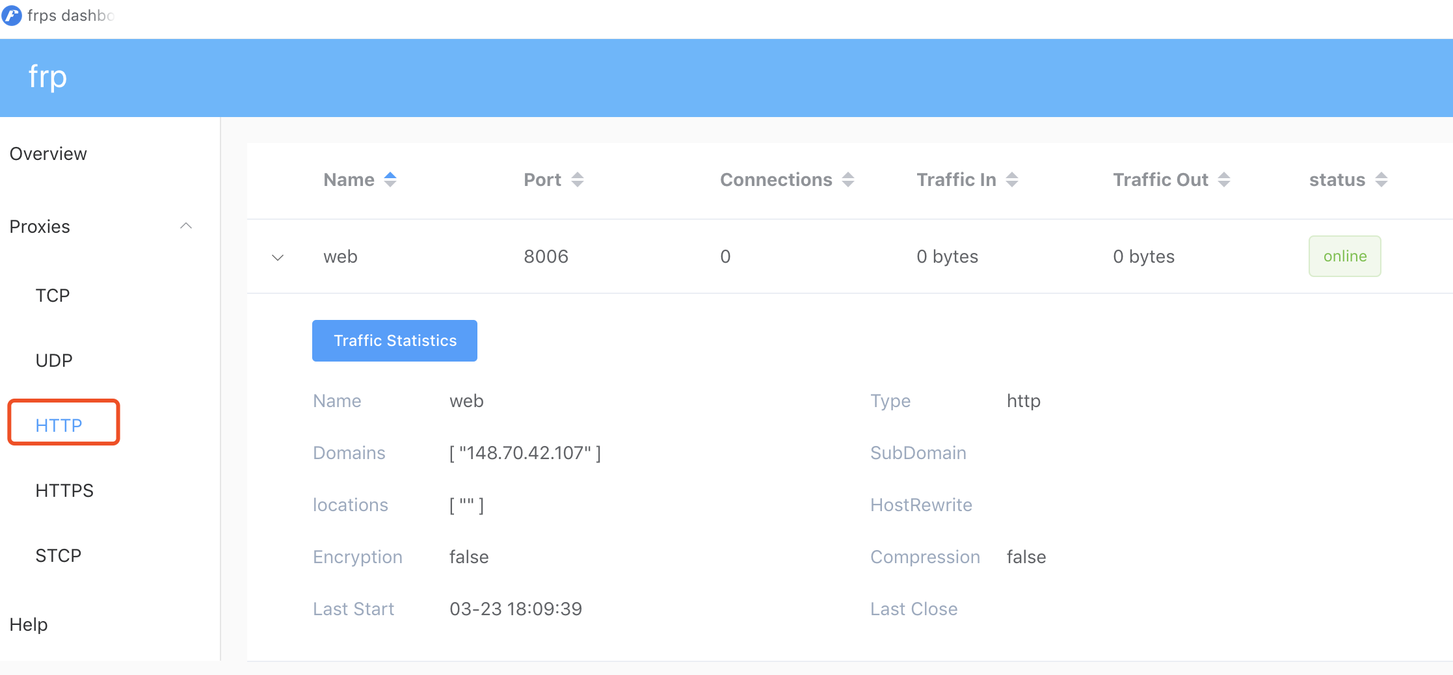Click the frp favicon in browser tab
Viewport: 1453px width, 675px height.
coord(12,15)
